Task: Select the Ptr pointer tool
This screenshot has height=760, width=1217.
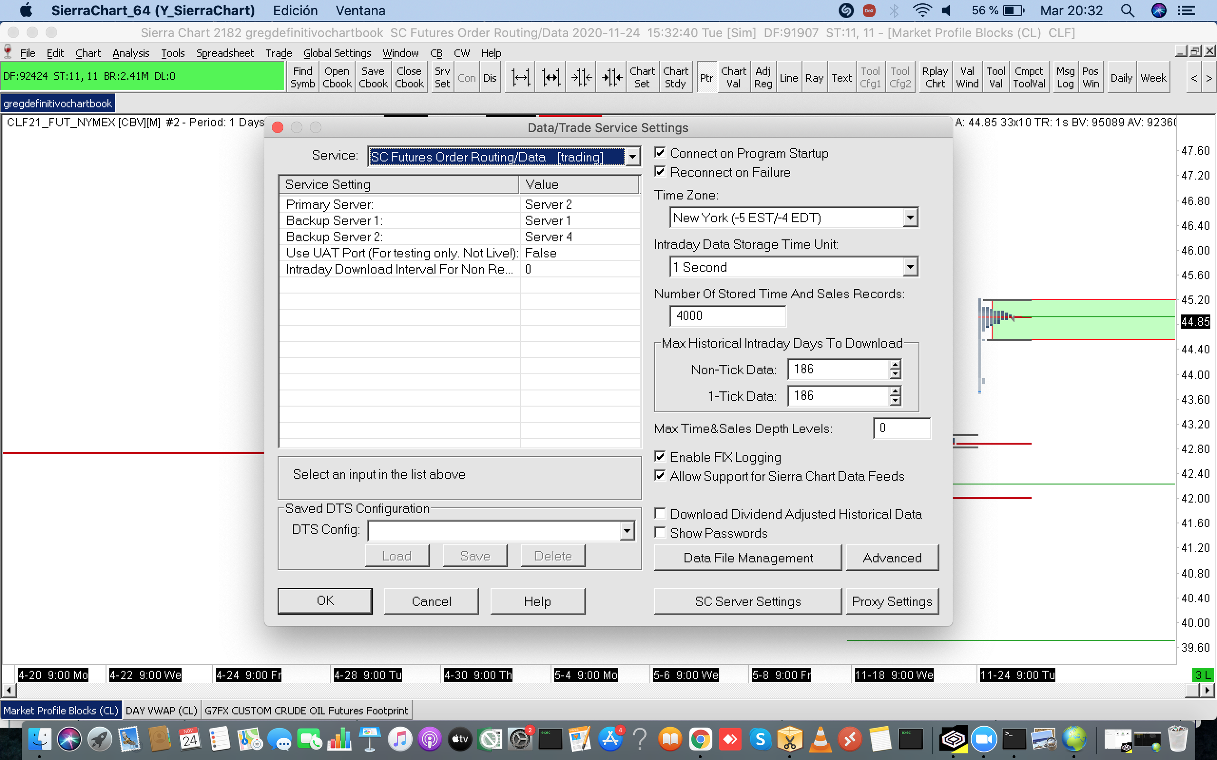Action: [706, 77]
